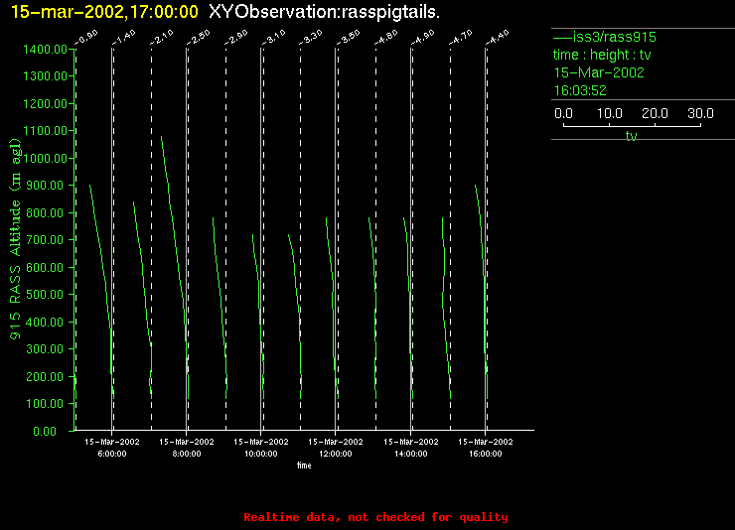Click the 'time' x-axis label
This screenshot has width=735, height=530.
point(304,465)
